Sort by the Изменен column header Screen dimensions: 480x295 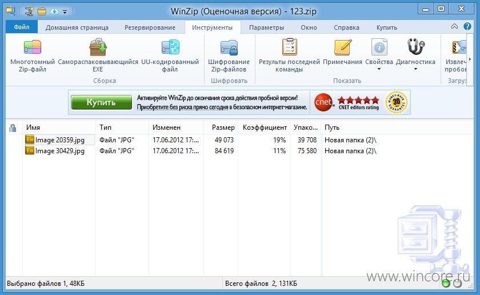pyautogui.click(x=176, y=127)
